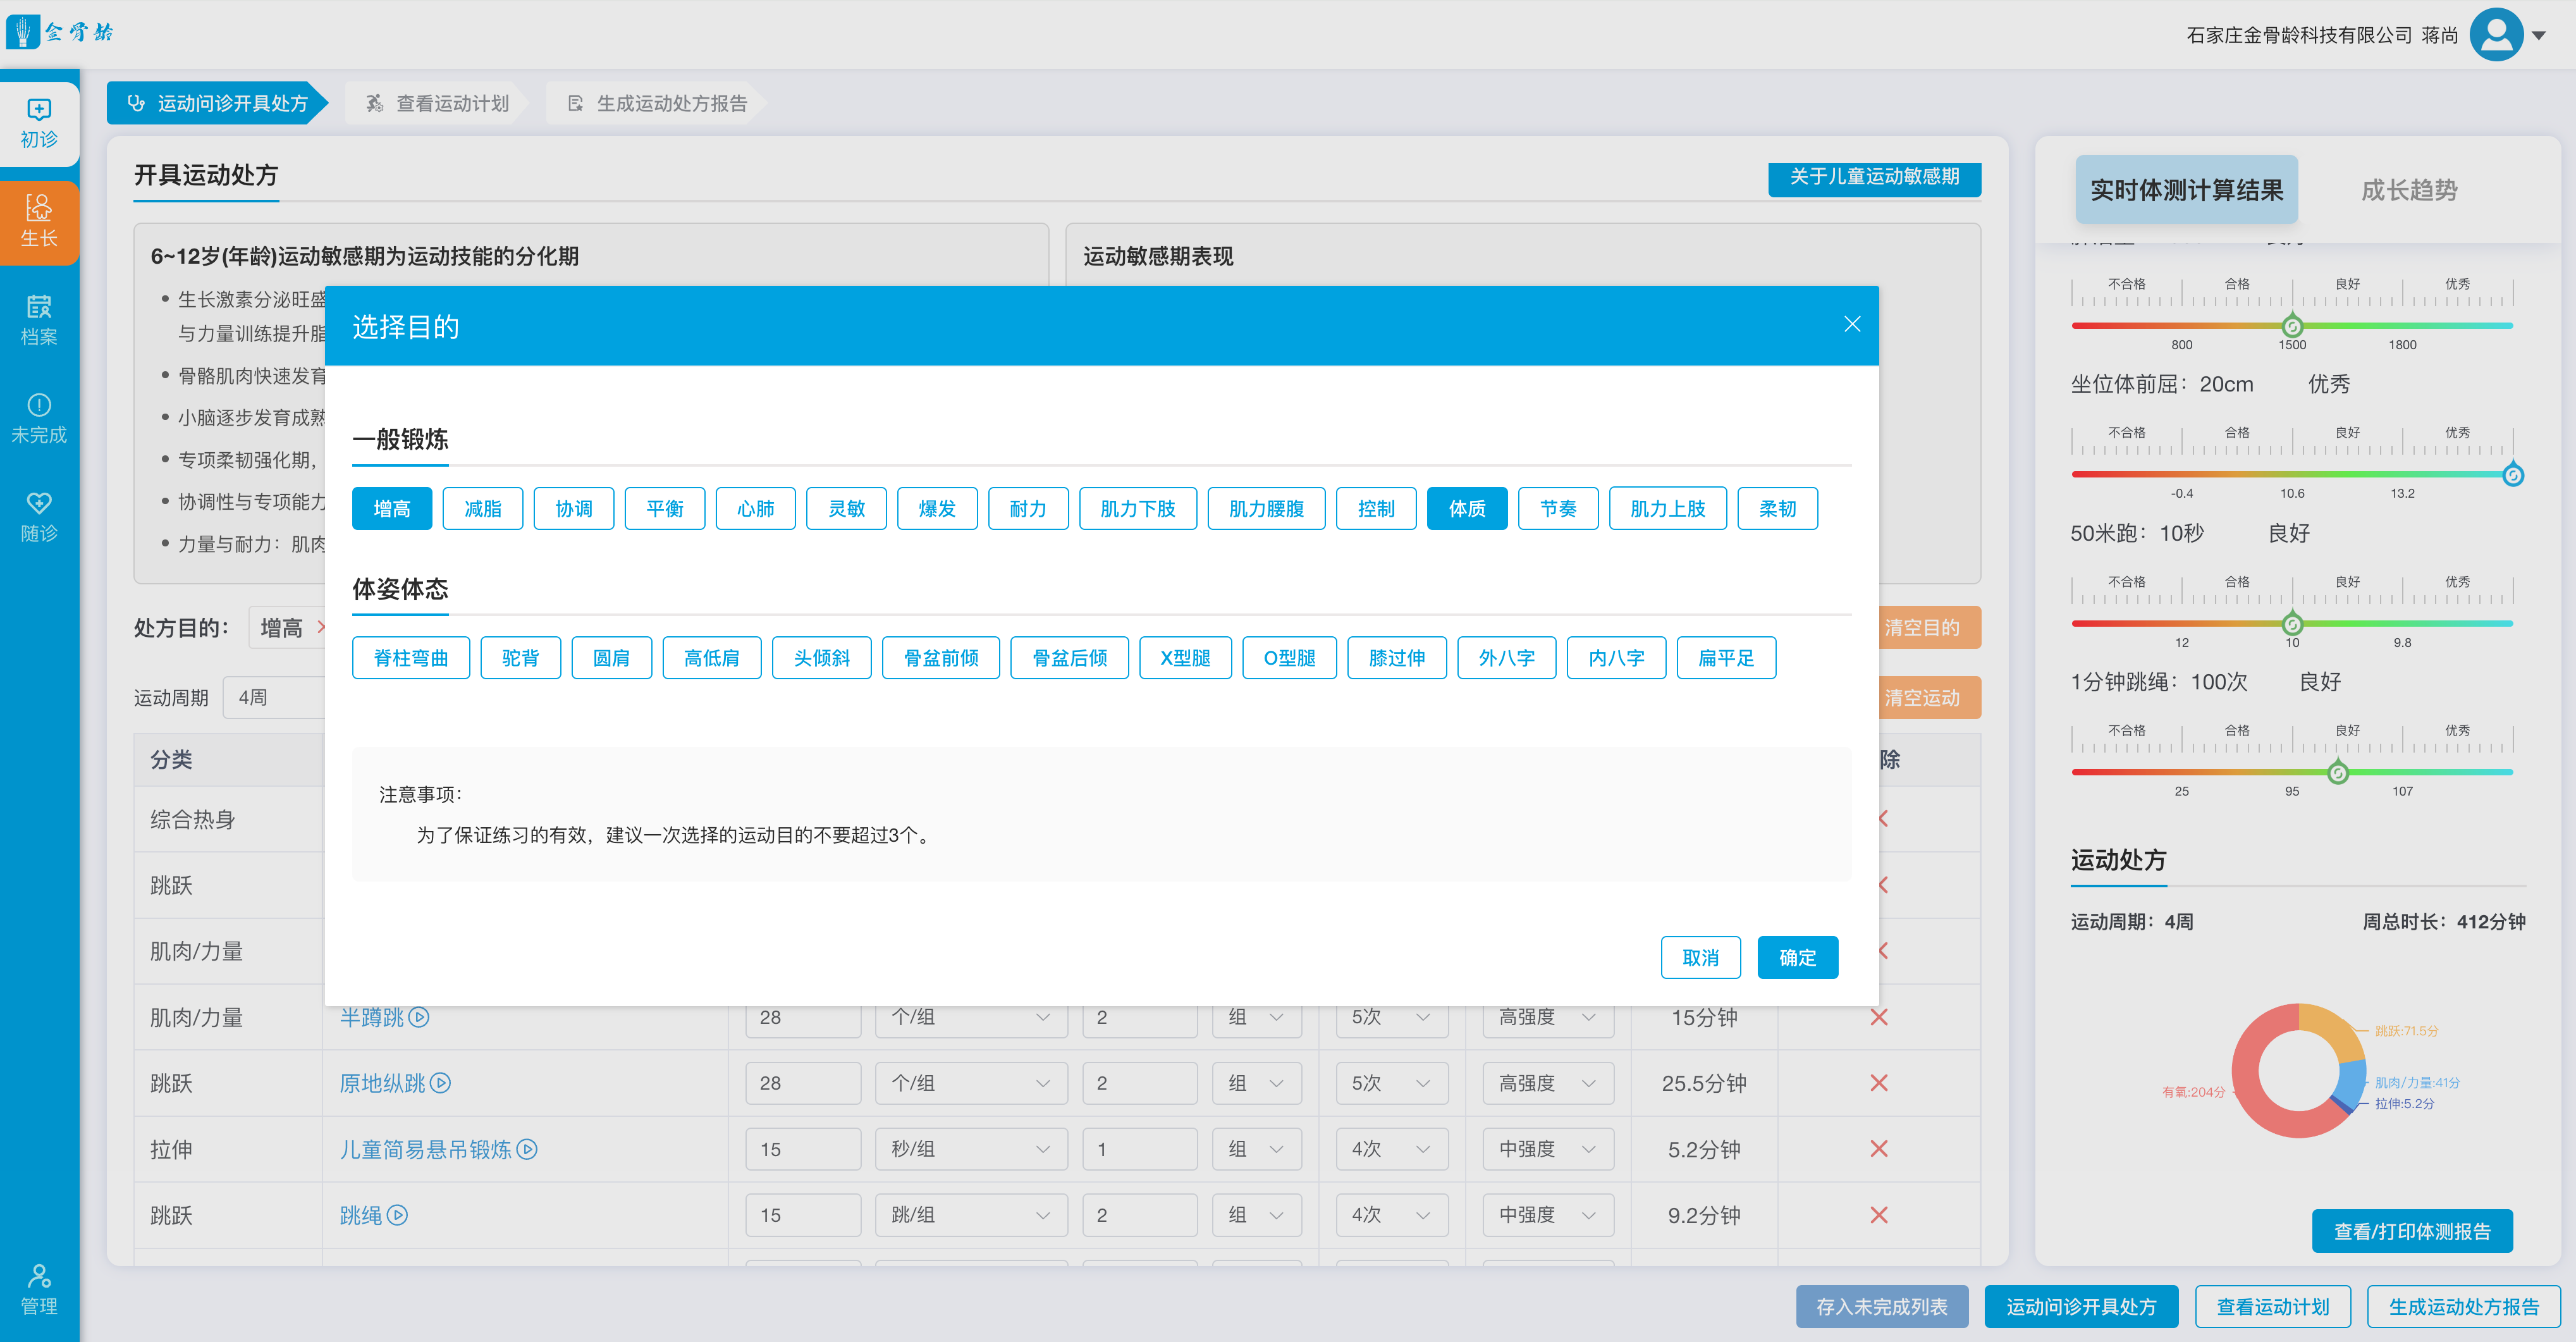The width and height of the screenshot is (2576, 1342).
Task: Select the 减脂 purpose tag
Action: [483, 508]
